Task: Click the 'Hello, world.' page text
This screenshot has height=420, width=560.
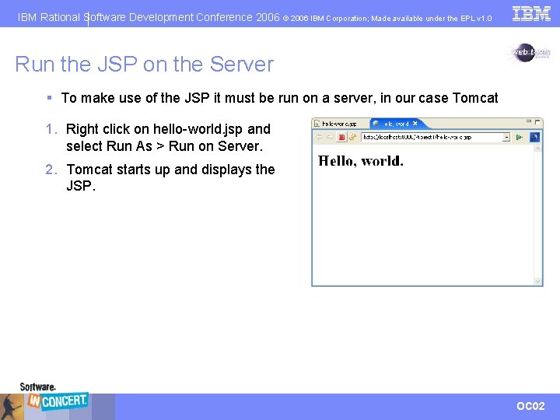Action: coord(361,161)
